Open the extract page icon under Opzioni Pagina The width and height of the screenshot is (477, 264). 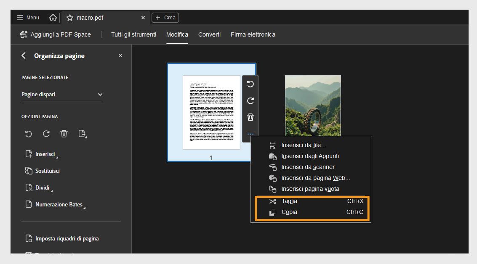point(82,134)
